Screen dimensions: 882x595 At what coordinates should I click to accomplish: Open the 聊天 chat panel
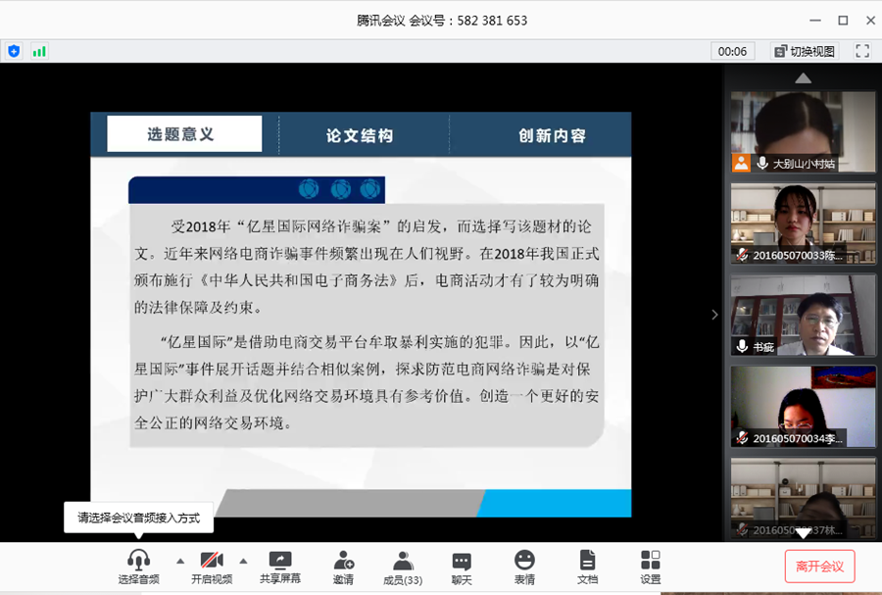[x=462, y=567]
